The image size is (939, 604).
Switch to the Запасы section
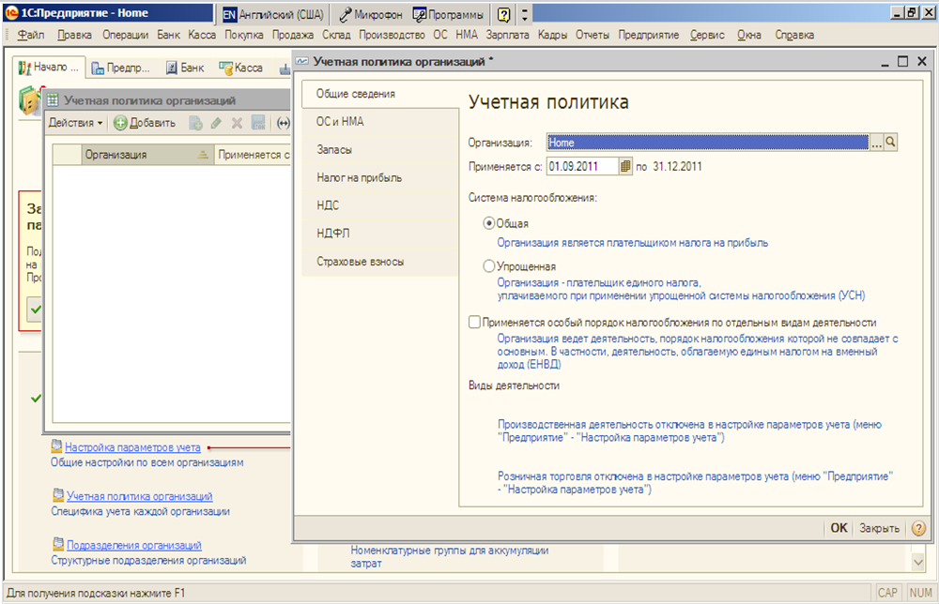(x=380, y=149)
